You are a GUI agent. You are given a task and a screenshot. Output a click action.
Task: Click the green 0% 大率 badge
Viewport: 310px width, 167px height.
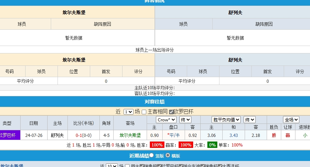[x=212, y=145]
